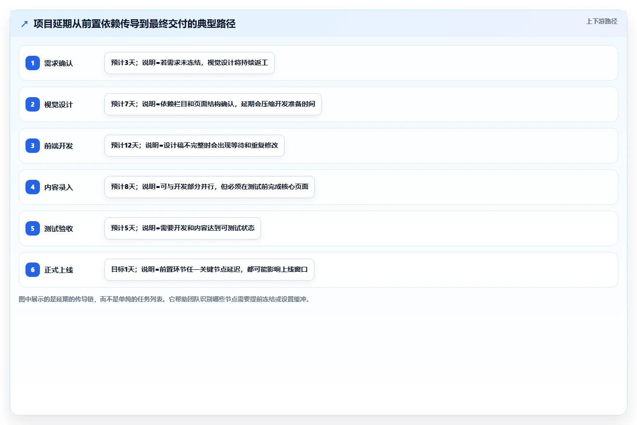This screenshot has width=637, height=425.
Task: Click the step 2 number badge
Action: [x=33, y=104]
